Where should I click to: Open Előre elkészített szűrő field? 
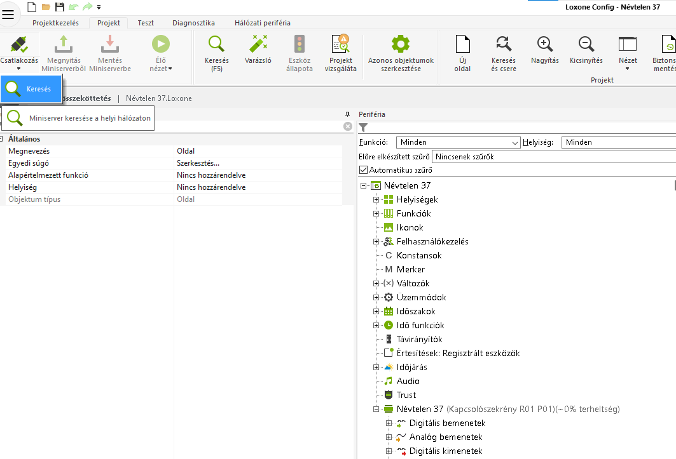coord(554,157)
